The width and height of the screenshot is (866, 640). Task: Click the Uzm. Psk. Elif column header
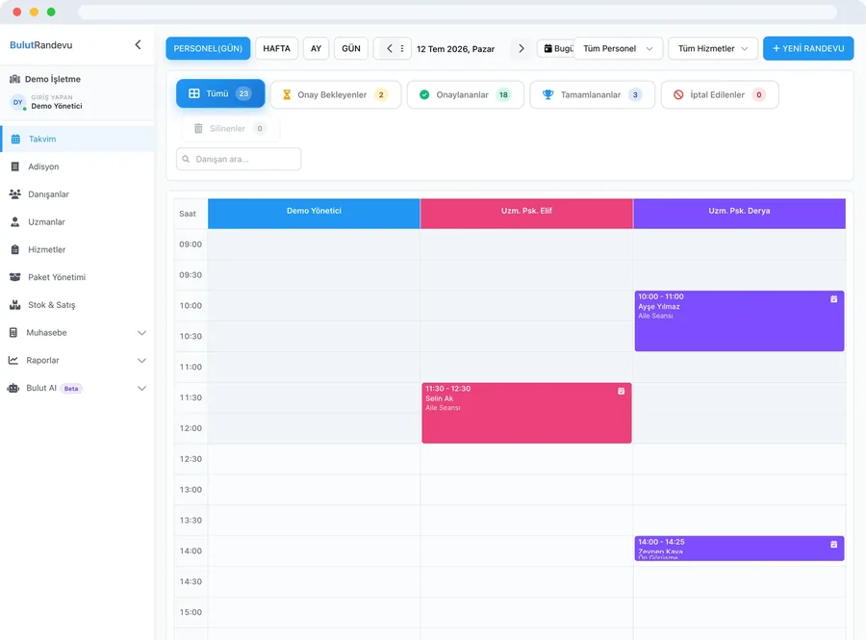(x=526, y=213)
